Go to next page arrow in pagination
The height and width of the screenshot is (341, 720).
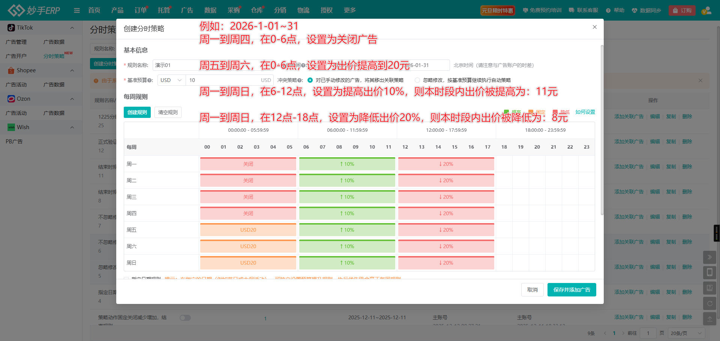[623, 333]
